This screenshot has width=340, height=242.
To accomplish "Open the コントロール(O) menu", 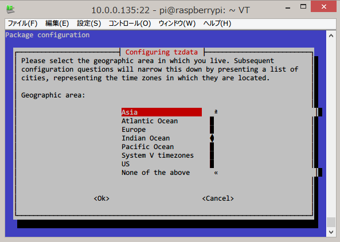I will point(130,23).
